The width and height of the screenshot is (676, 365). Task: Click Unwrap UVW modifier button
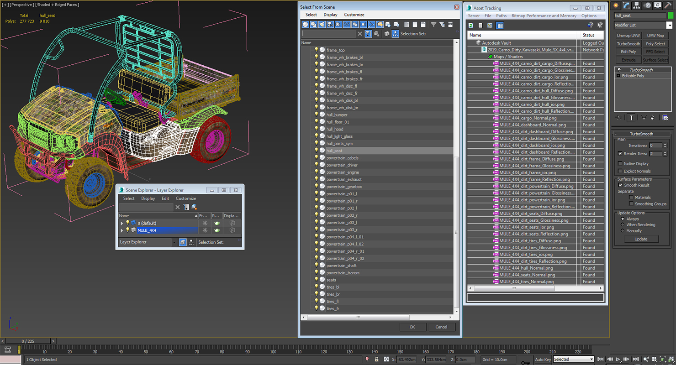point(628,36)
